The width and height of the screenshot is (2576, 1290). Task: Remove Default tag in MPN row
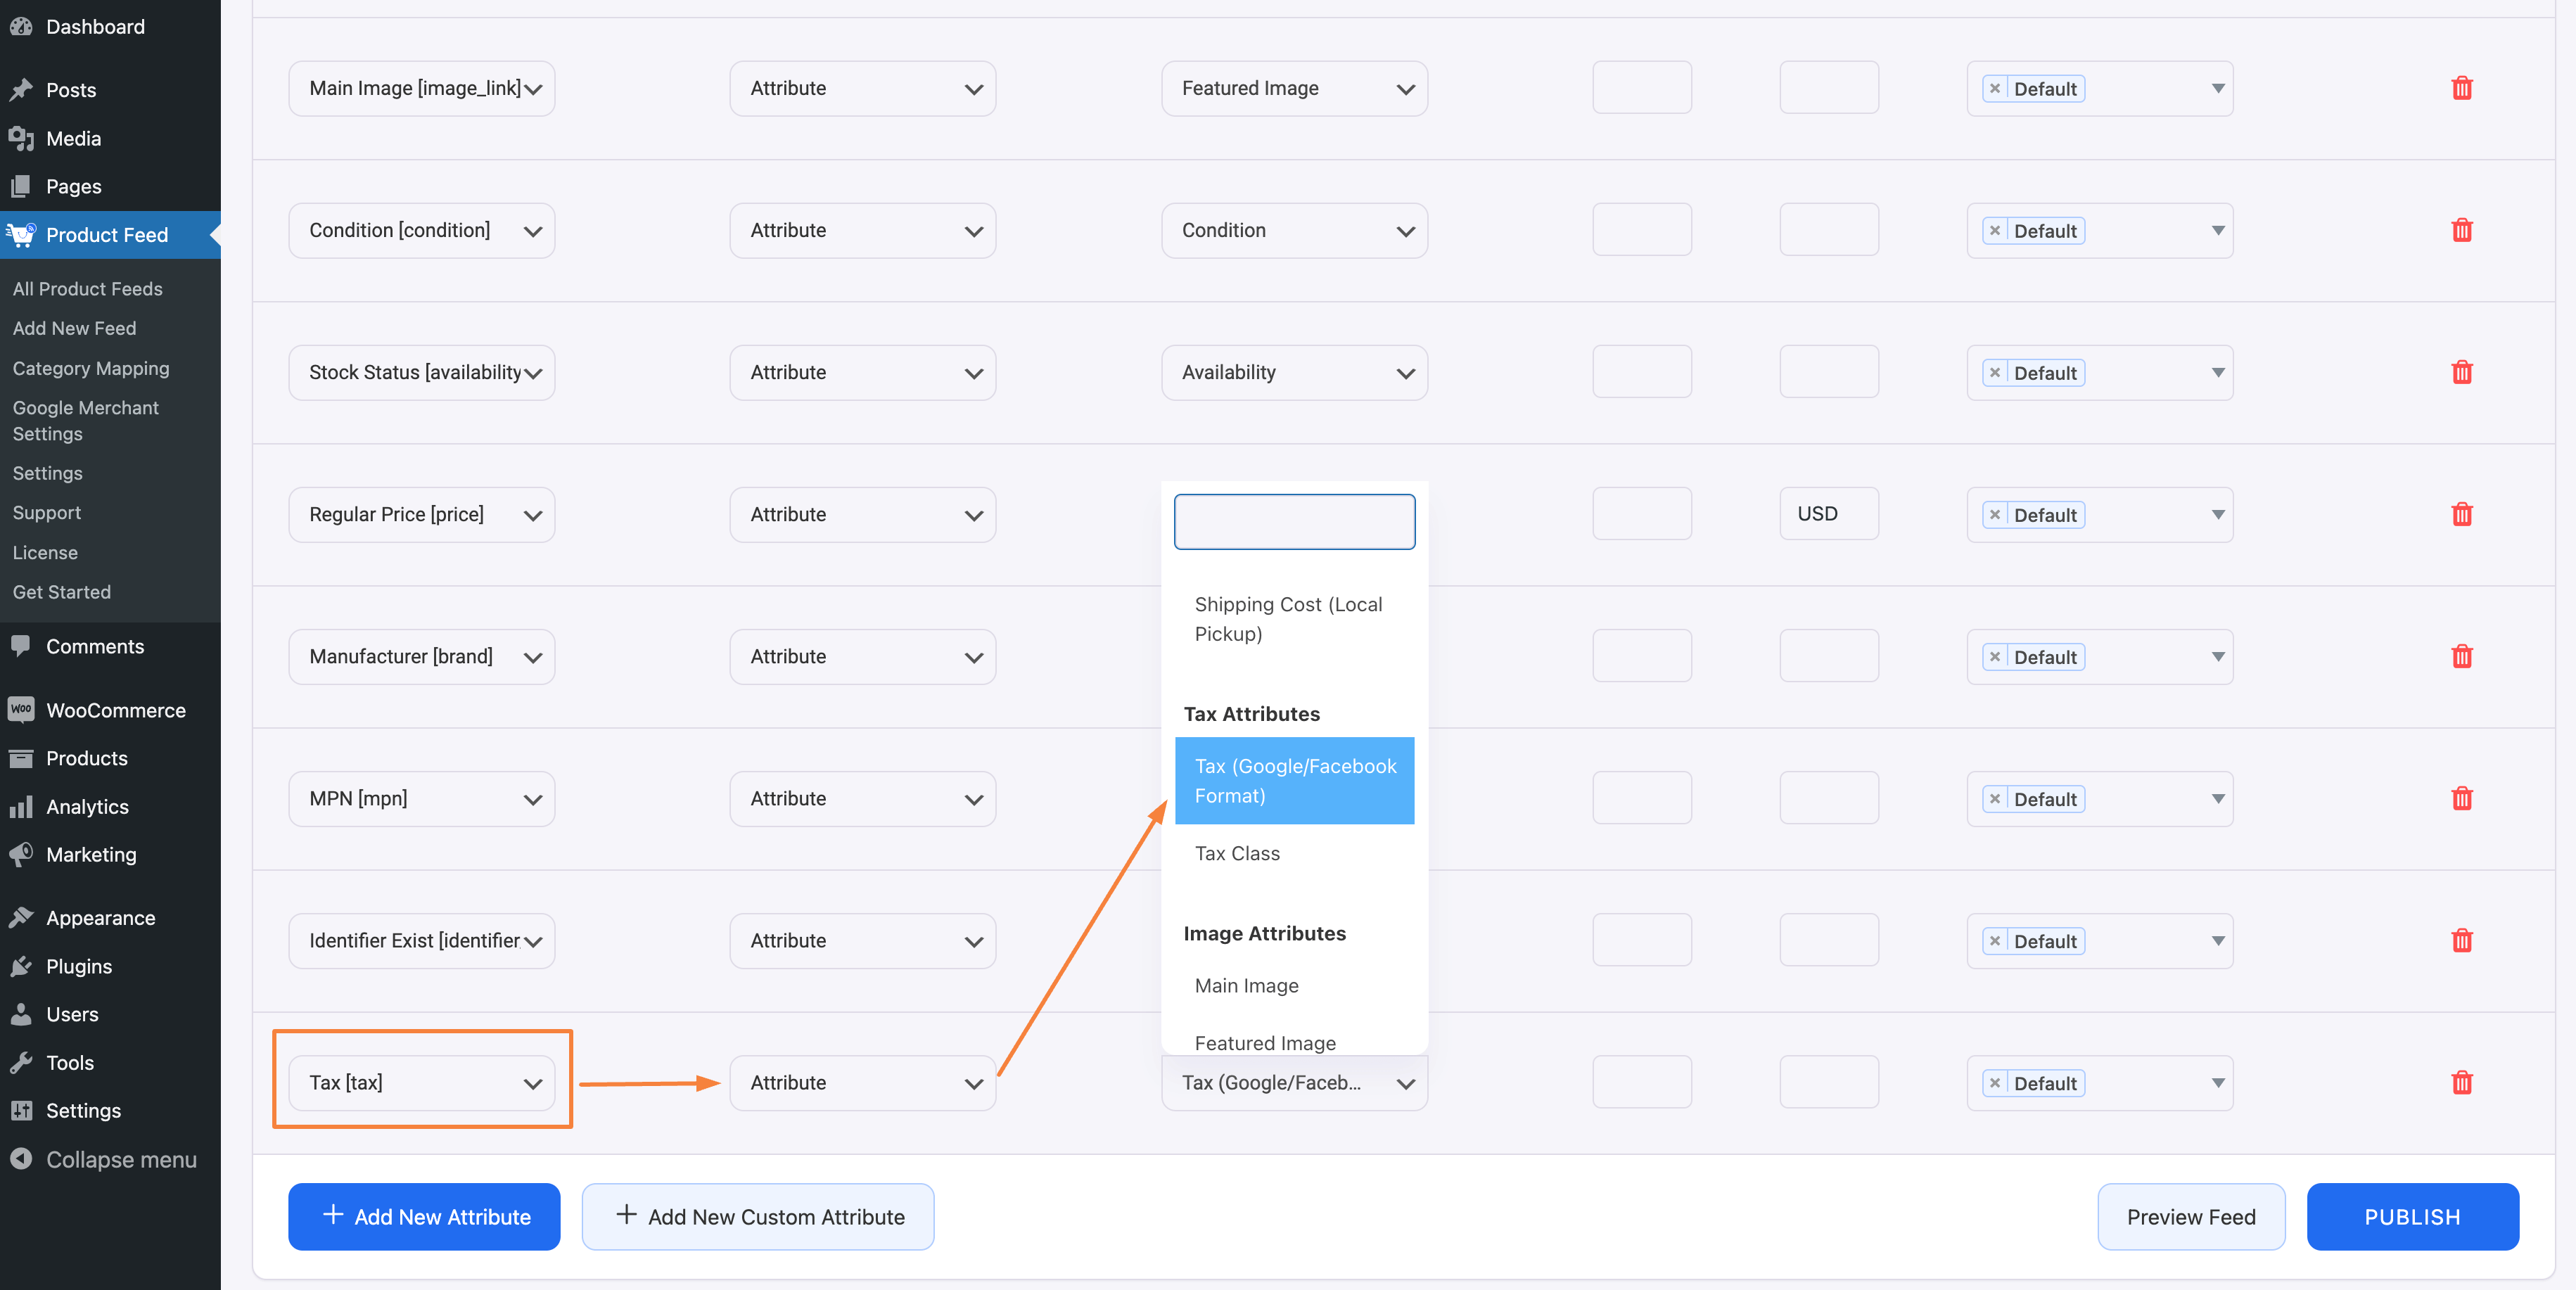1994,798
